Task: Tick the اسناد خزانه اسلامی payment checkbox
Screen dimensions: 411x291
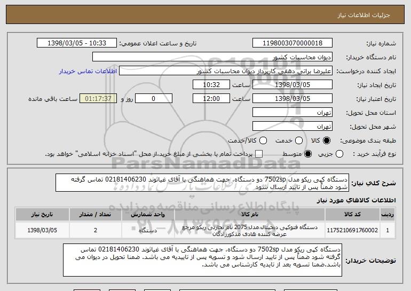Action: (259, 154)
